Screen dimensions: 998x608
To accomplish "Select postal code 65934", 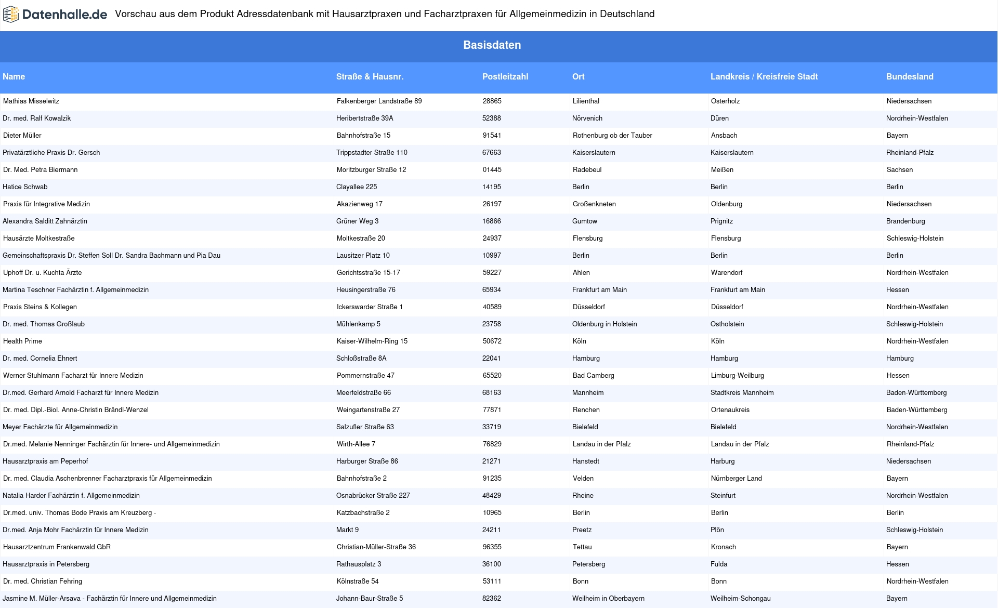I will (492, 289).
